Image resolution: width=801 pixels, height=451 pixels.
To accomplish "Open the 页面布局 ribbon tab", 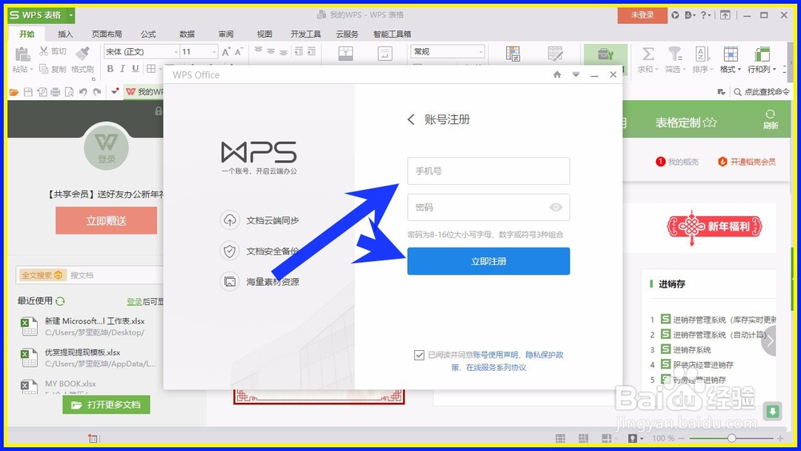I will (x=107, y=34).
